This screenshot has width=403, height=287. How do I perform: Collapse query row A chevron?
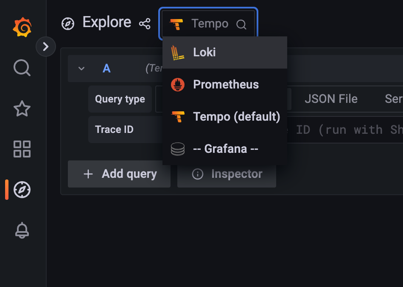point(81,69)
